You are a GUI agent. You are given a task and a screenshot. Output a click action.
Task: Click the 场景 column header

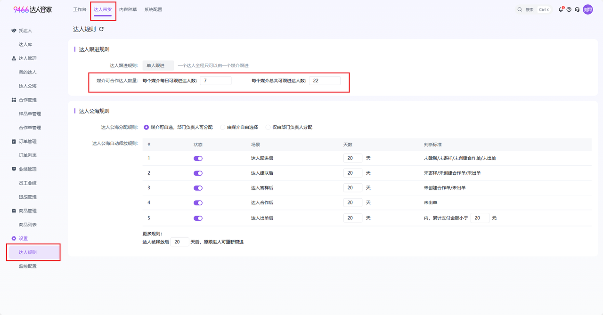click(x=256, y=145)
